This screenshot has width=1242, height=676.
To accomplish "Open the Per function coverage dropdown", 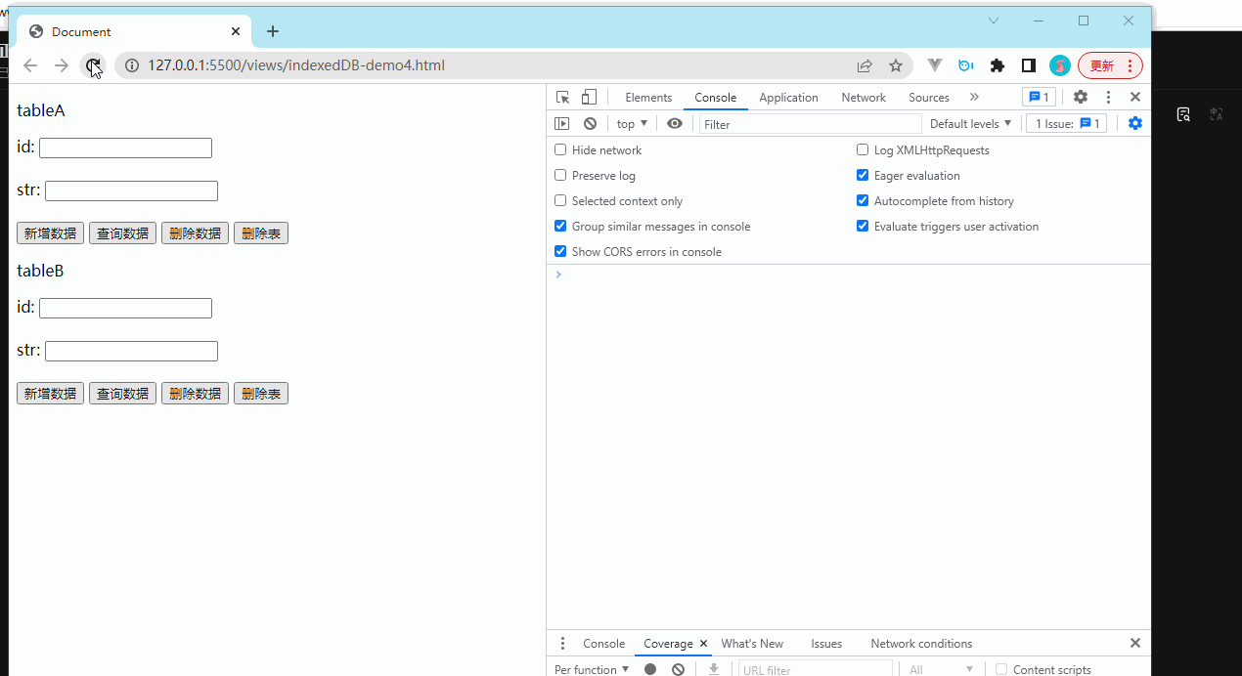I will coord(592,669).
